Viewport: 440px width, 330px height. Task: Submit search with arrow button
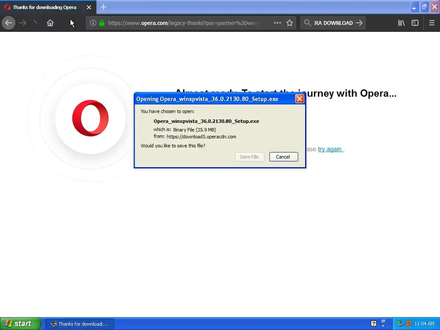[x=359, y=23]
